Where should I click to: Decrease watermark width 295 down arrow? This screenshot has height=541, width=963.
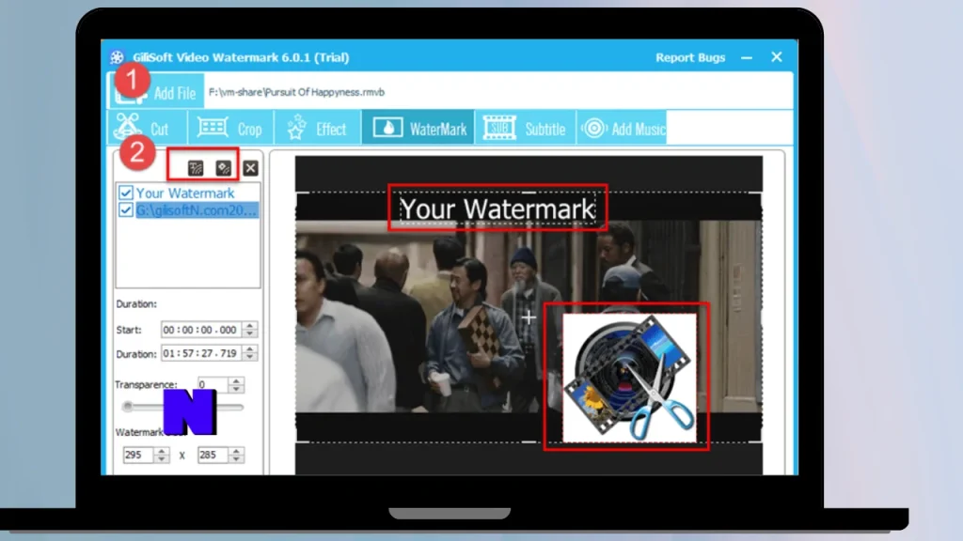point(162,458)
